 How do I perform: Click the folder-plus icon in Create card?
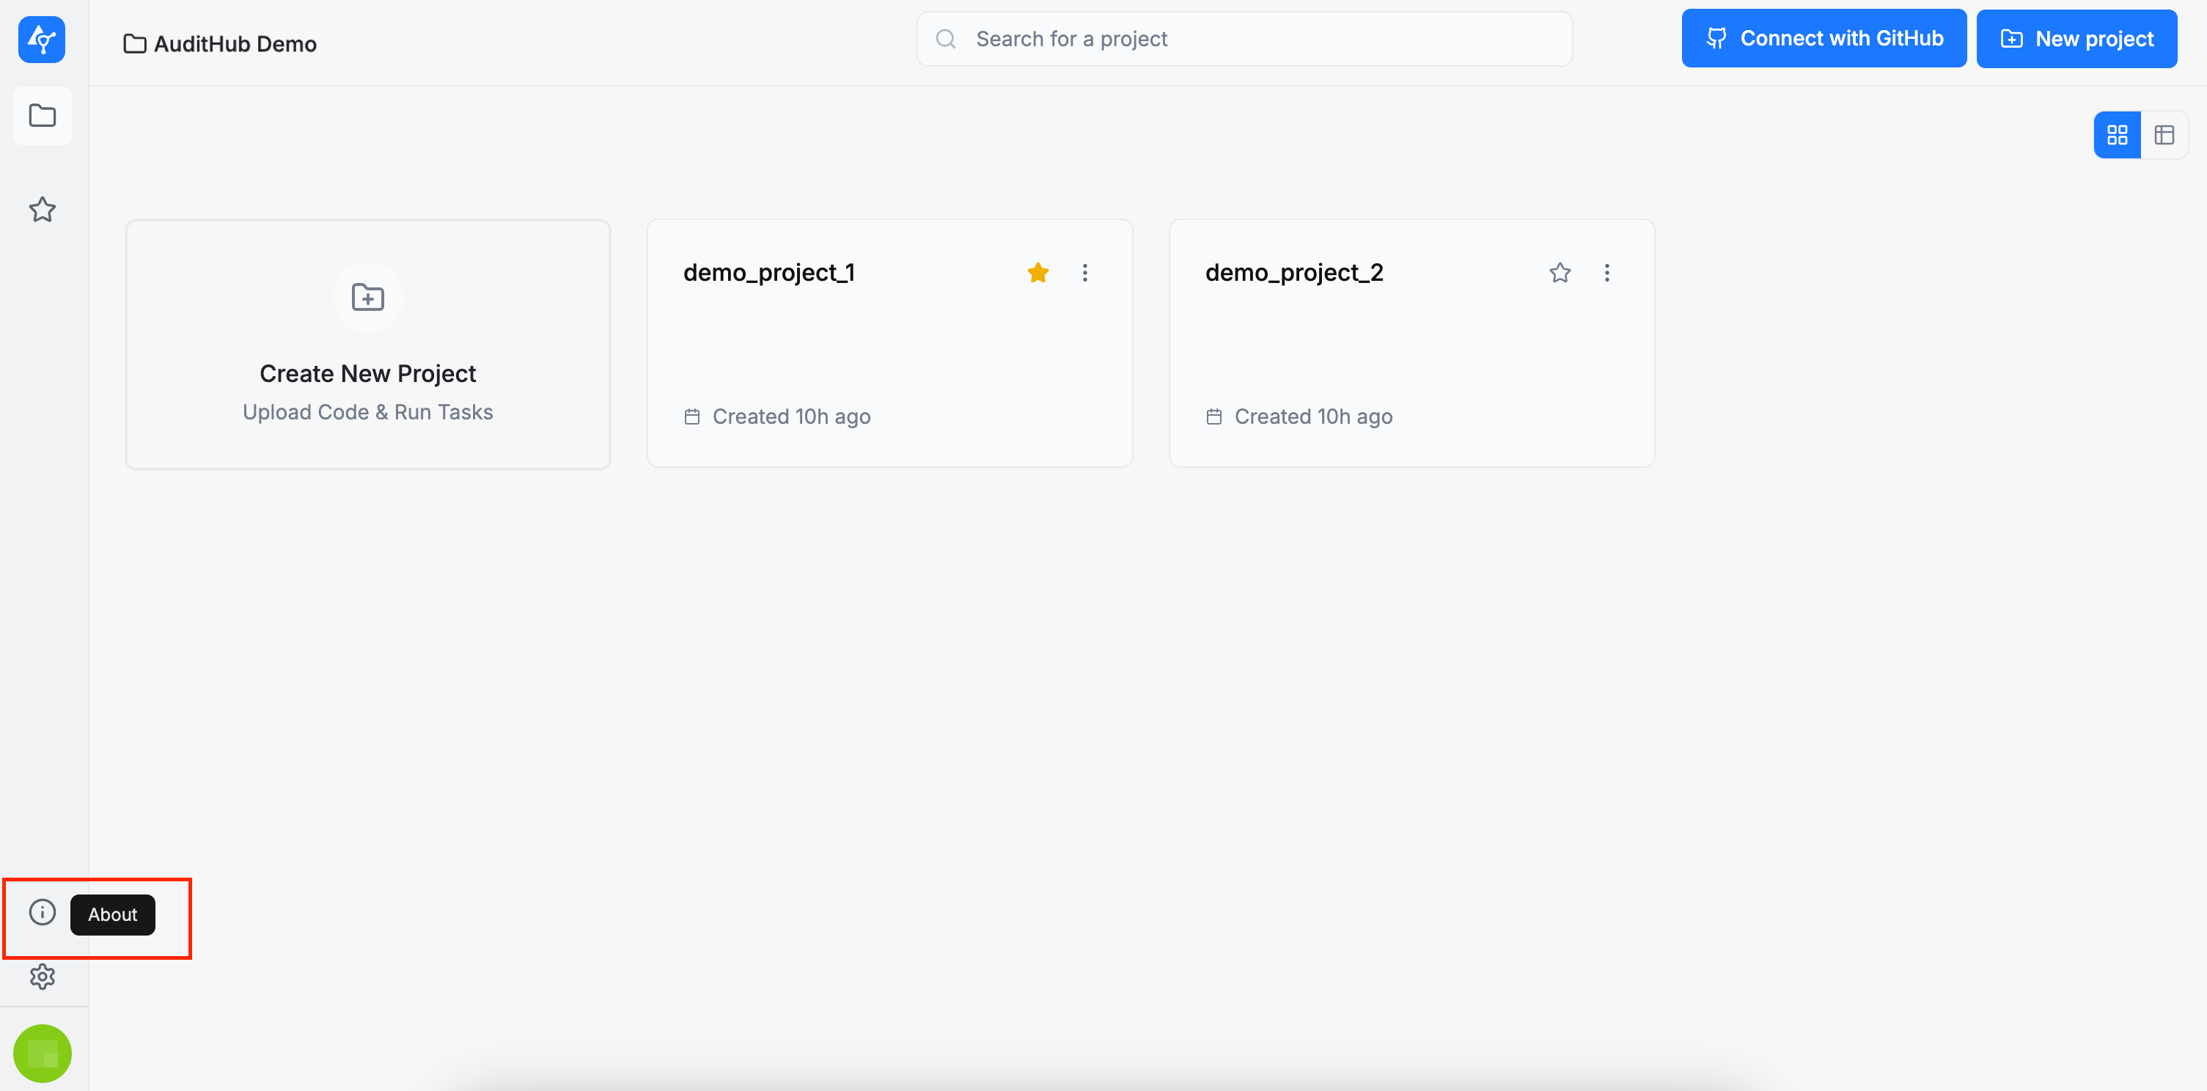[x=367, y=298]
